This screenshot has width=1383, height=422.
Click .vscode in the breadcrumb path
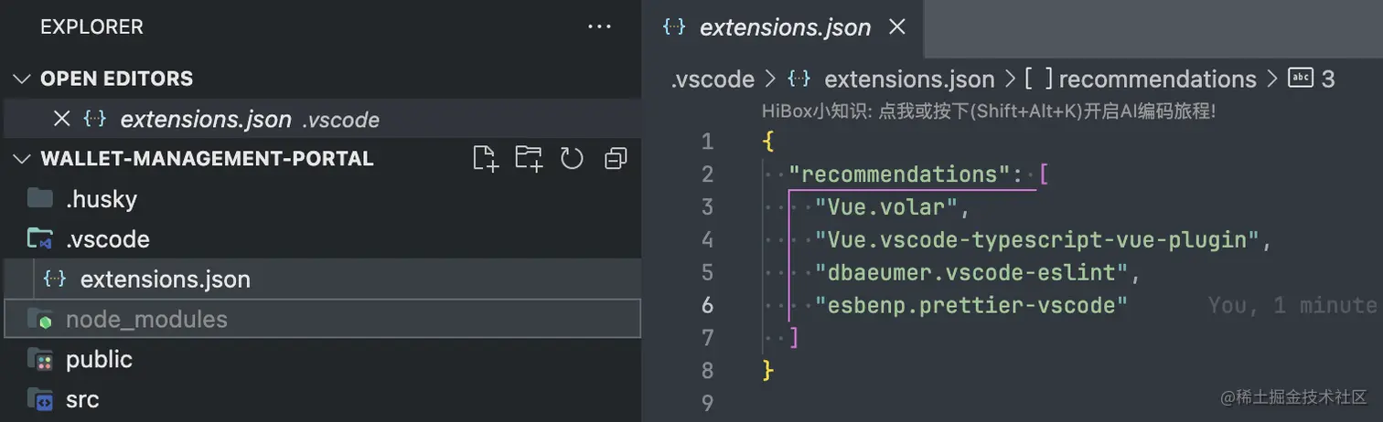[x=713, y=79]
